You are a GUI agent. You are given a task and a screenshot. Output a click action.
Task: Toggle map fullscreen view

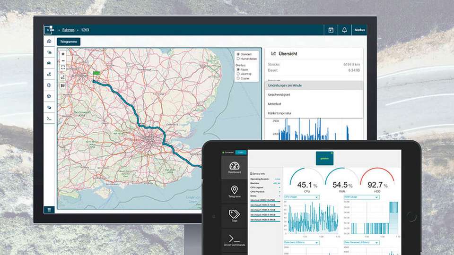(63, 68)
